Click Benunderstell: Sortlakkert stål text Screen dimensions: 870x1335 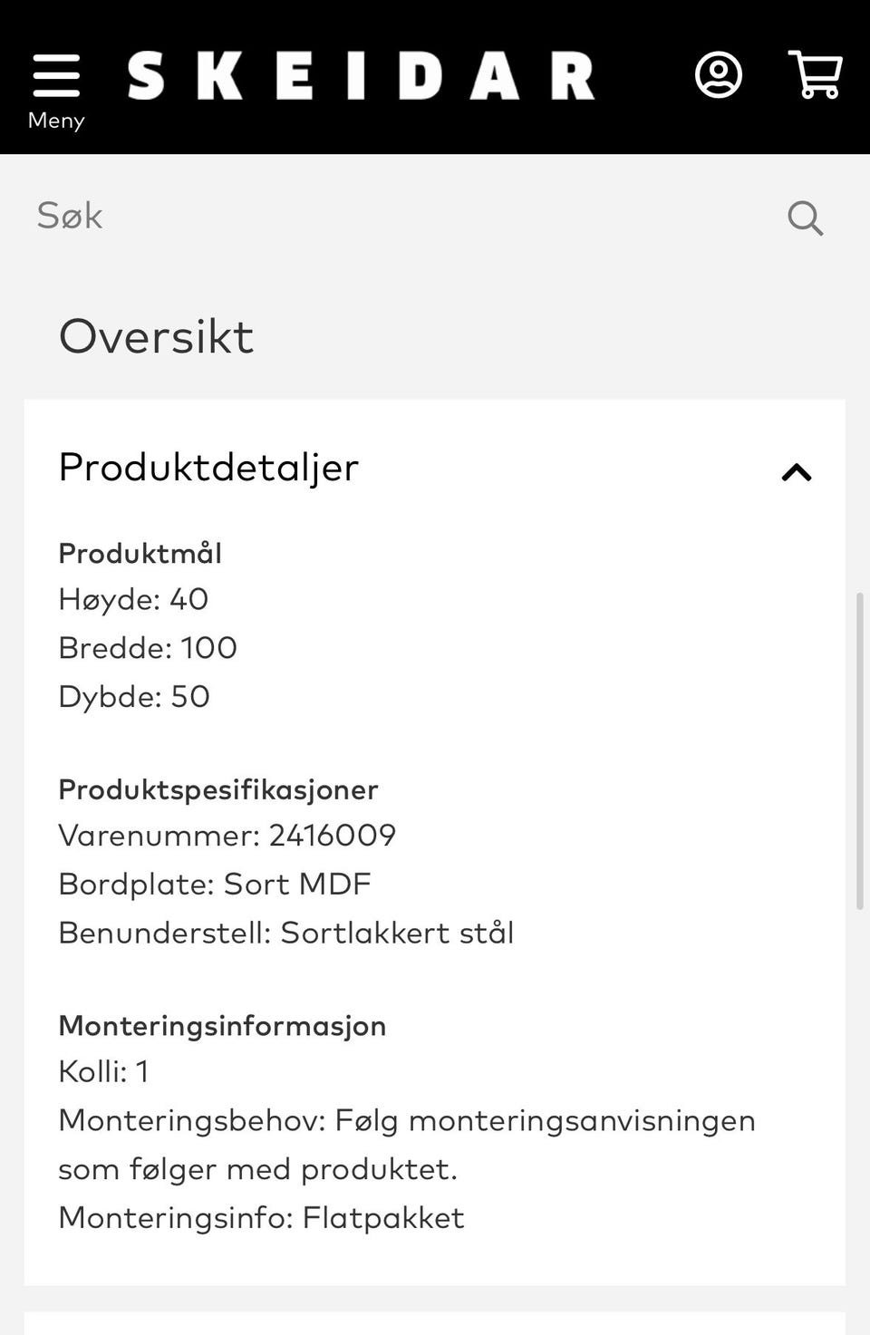tap(286, 933)
